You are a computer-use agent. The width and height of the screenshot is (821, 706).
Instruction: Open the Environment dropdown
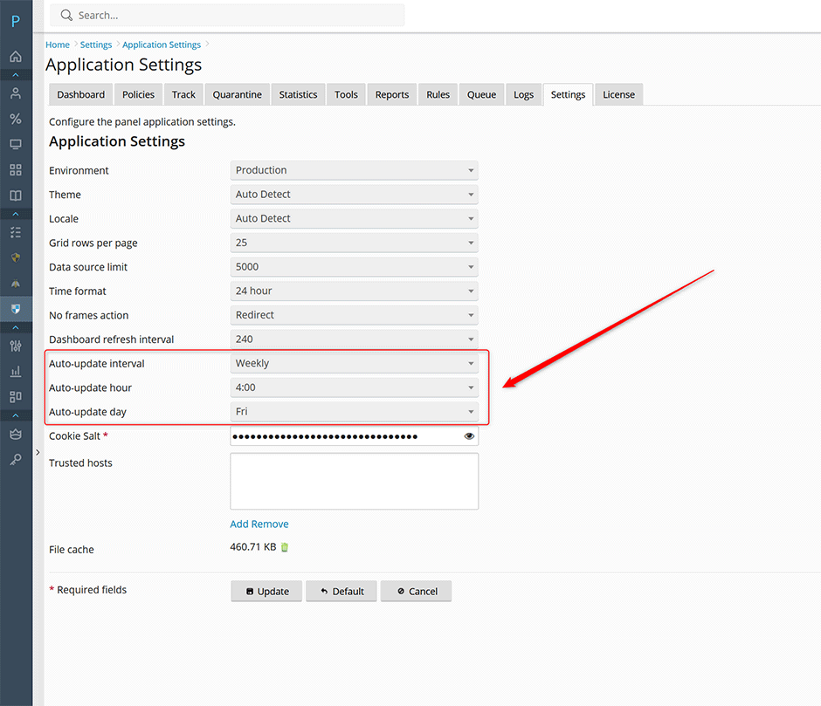coord(354,170)
